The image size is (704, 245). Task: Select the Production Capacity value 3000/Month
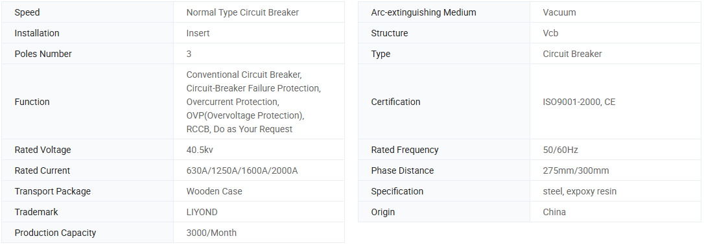coord(211,233)
